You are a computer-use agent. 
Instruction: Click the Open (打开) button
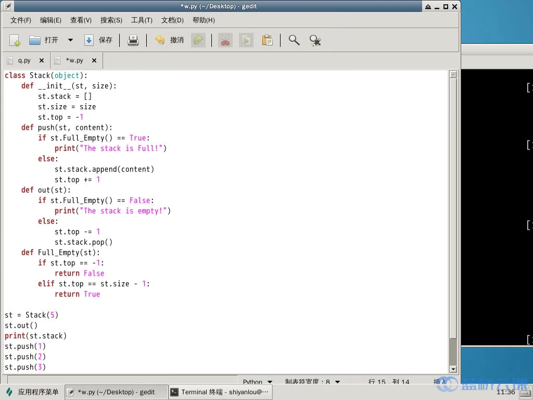coord(44,40)
